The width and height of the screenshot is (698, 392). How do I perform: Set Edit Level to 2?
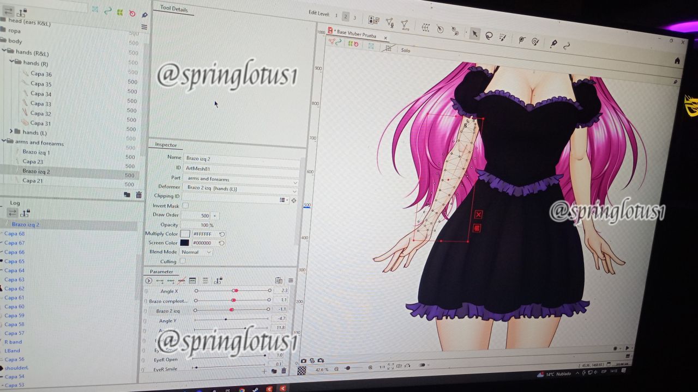click(x=345, y=16)
